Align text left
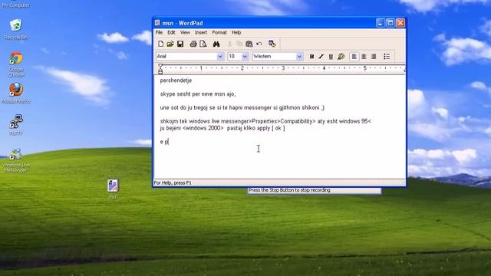 354,57
